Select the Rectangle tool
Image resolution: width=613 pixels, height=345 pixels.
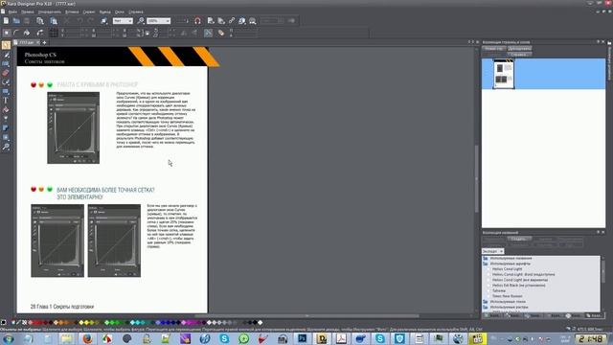coord(6,92)
